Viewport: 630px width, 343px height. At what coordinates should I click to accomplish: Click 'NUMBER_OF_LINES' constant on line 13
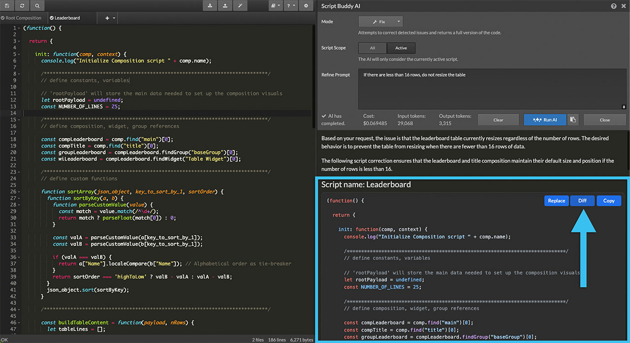[81, 106]
